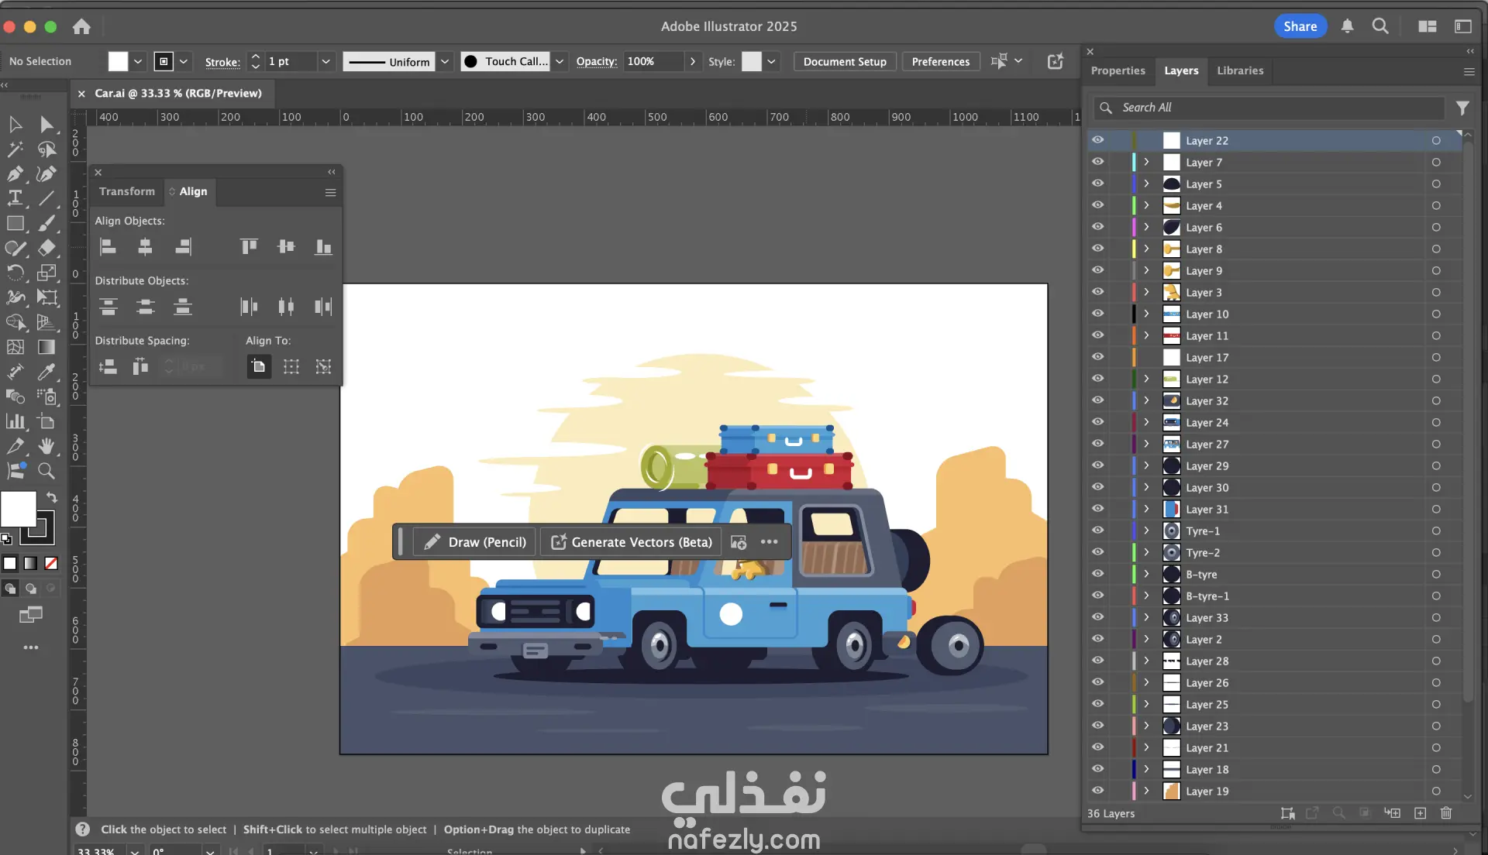Screen dimensions: 1488x855
Task: Hide Layer 7 visibility eye
Action: 1097,162
